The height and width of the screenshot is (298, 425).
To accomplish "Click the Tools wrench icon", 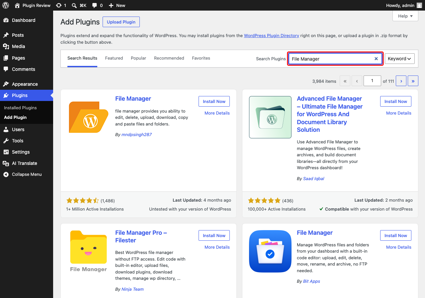I will pos(6,141).
